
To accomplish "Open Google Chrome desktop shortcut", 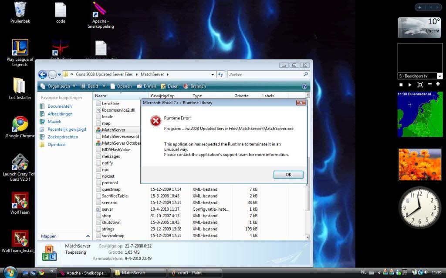I will click(x=20, y=124).
